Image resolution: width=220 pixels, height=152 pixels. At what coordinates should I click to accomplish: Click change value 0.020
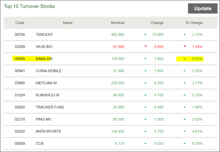159,143
